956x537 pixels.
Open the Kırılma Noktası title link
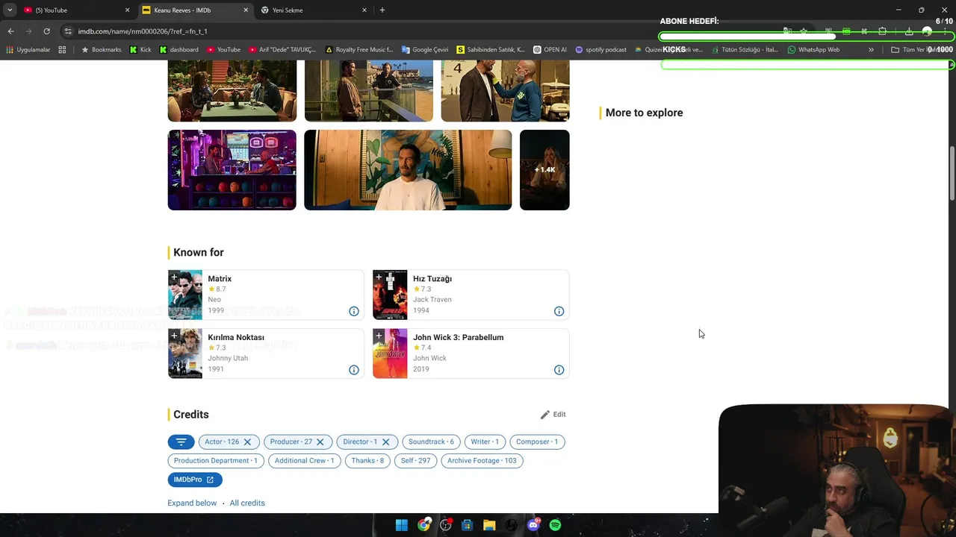(x=236, y=338)
